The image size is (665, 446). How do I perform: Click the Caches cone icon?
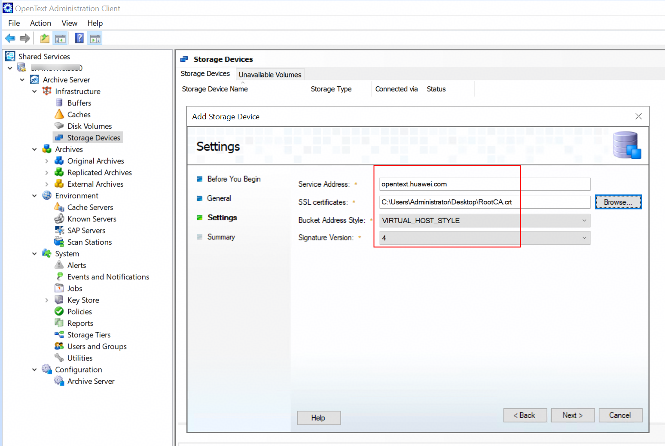pyautogui.click(x=59, y=114)
